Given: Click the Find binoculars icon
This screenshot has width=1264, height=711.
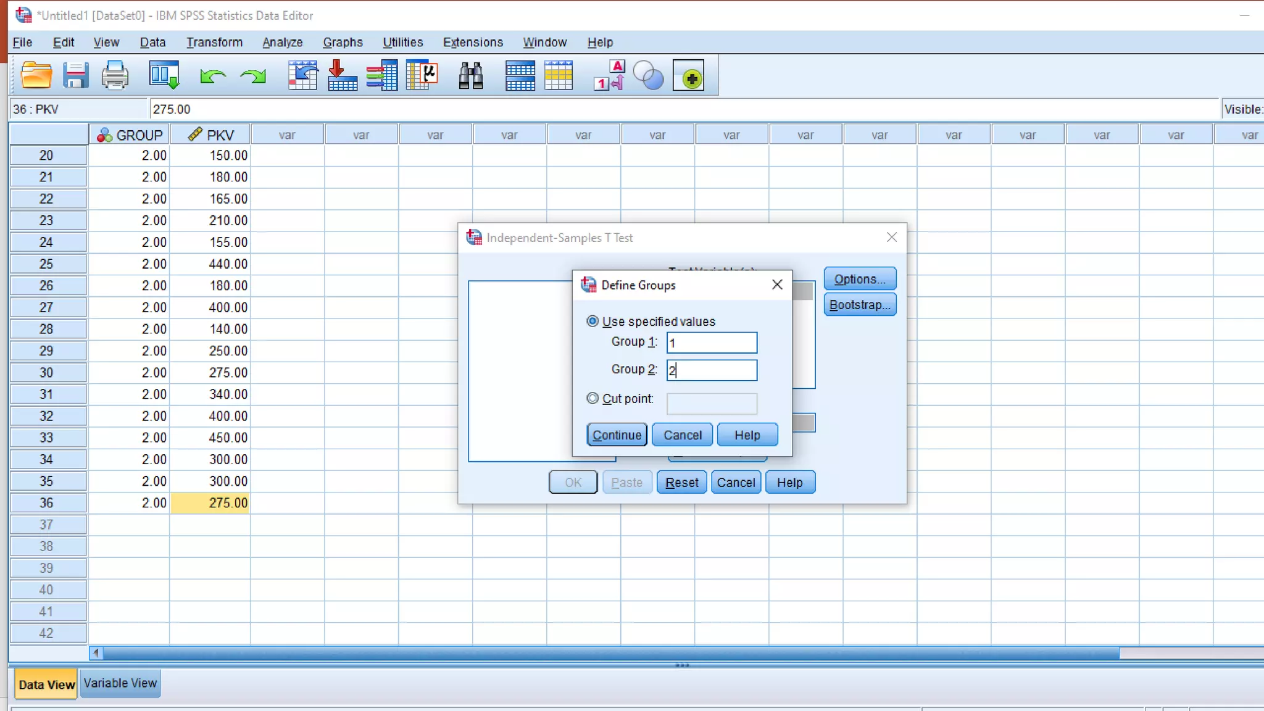Looking at the screenshot, I should (471, 77).
